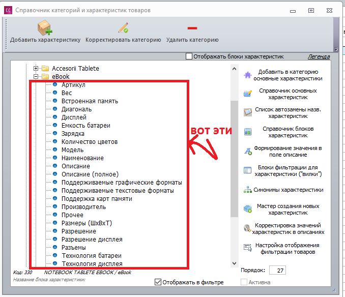The width and height of the screenshot is (345, 297).
Task: Select Разрешение дисплея tree item
Action: [92, 239]
